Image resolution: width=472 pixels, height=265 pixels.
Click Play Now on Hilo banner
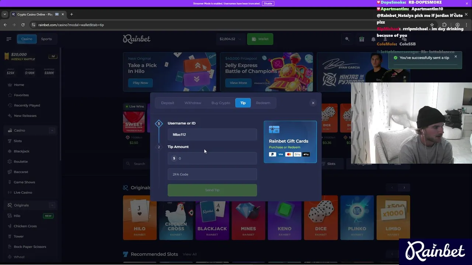[140, 83]
